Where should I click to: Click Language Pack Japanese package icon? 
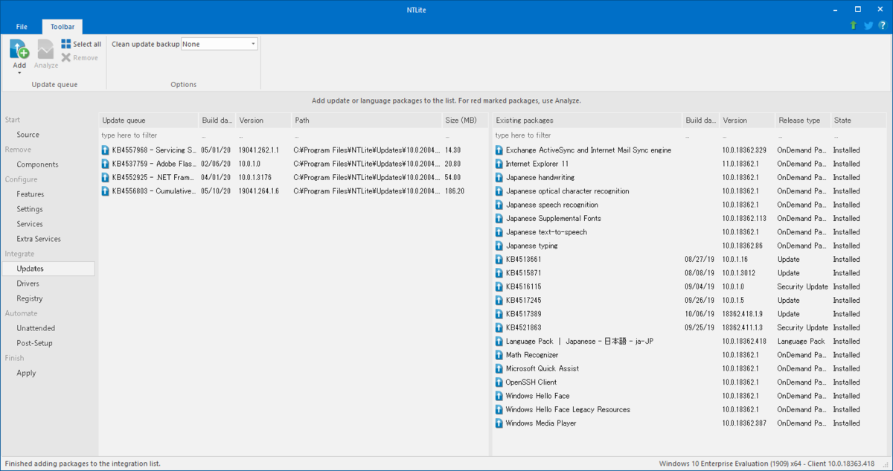499,342
